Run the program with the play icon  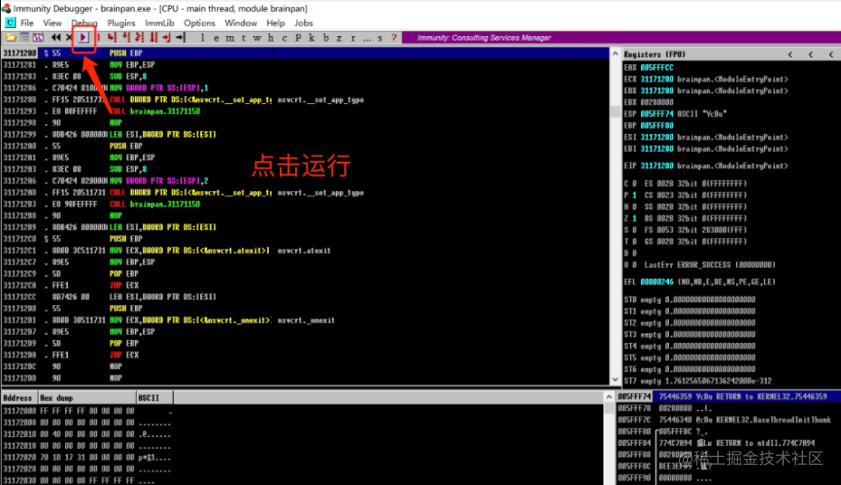tap(83, 37)
